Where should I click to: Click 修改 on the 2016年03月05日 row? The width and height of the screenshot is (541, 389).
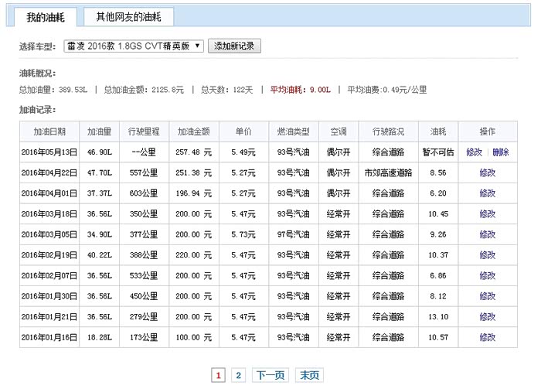pyautogui.click(x=487, y=234)
